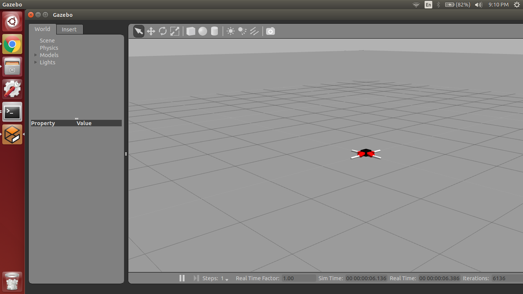The image size is (523, 294).
Task: Switch to the Insert tab
Action: 69,29
